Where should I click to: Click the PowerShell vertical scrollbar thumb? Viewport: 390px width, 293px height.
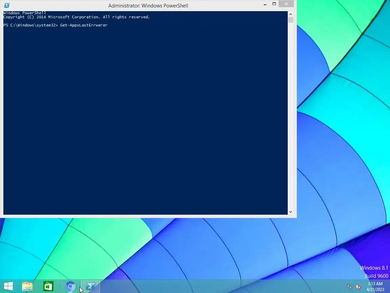[x=290, y=20]
